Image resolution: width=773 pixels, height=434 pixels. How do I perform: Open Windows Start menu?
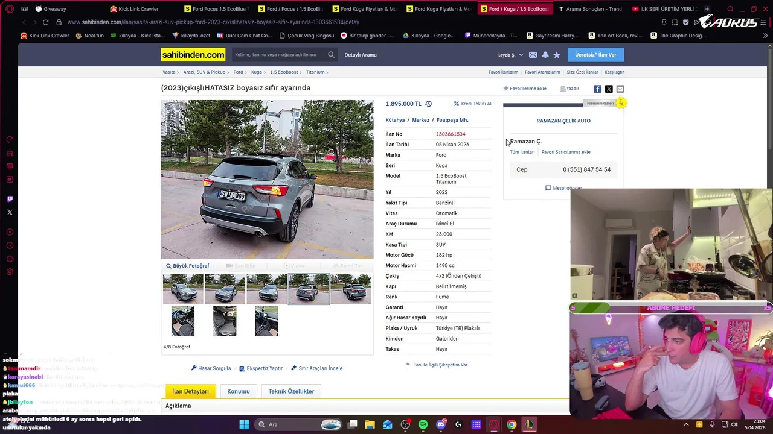point(244,424)
